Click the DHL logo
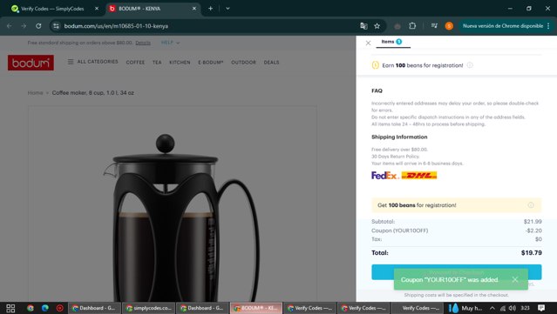This screenshot has height=314, width=557. pos(419,176)
